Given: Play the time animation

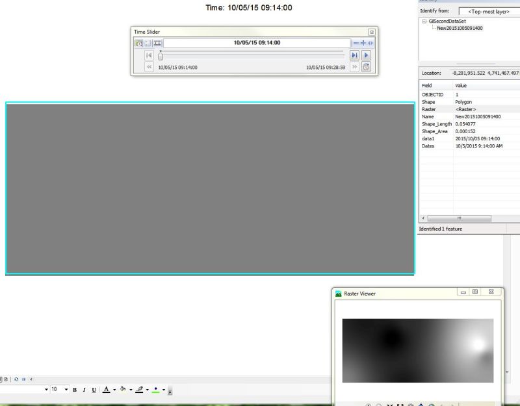Looking at the screenshot, I should (365, 56).
